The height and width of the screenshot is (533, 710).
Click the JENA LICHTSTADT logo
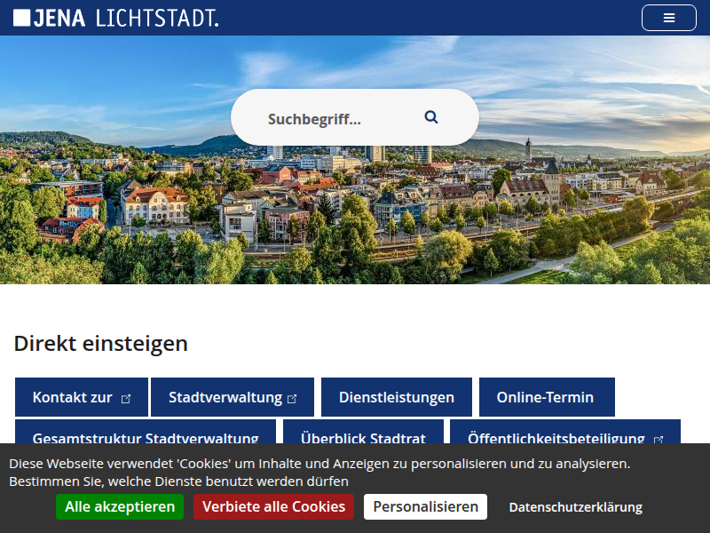click(116, 16)
